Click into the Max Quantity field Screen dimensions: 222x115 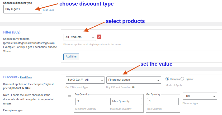click(126, 102)
